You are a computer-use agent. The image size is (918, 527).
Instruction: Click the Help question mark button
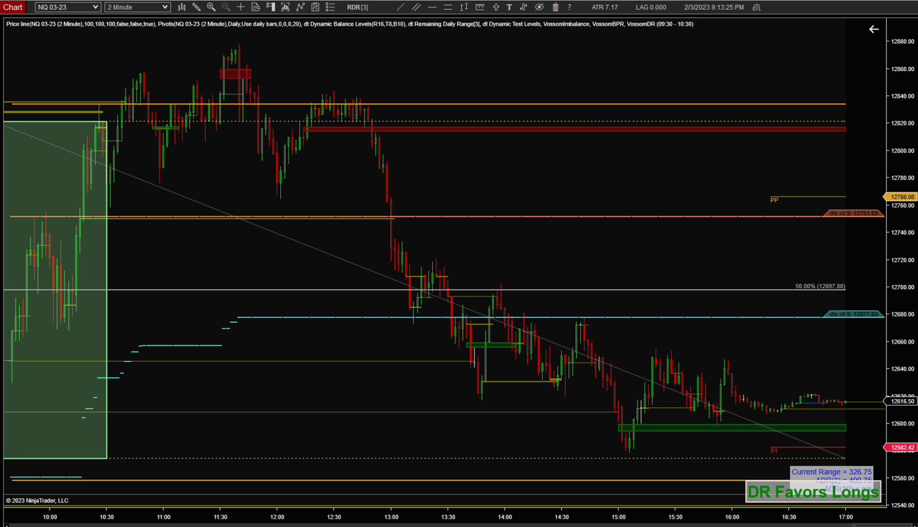point(570,7)
